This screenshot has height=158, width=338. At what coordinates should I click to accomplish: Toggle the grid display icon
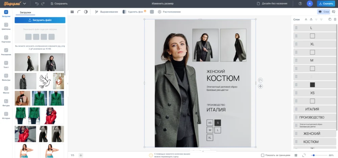click(296, 155)
